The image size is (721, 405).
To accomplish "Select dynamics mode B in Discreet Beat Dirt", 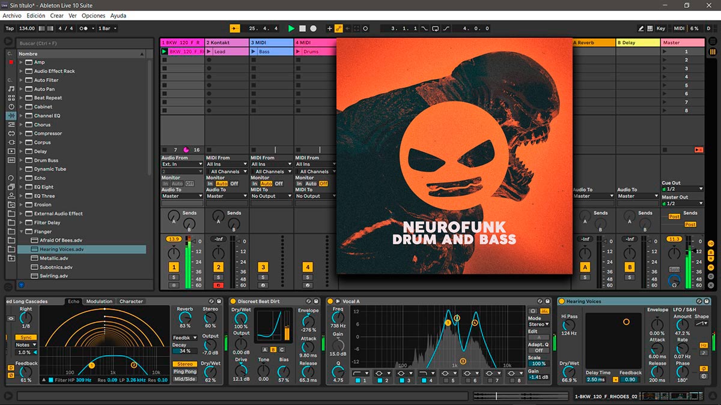I will pos(273,349).
